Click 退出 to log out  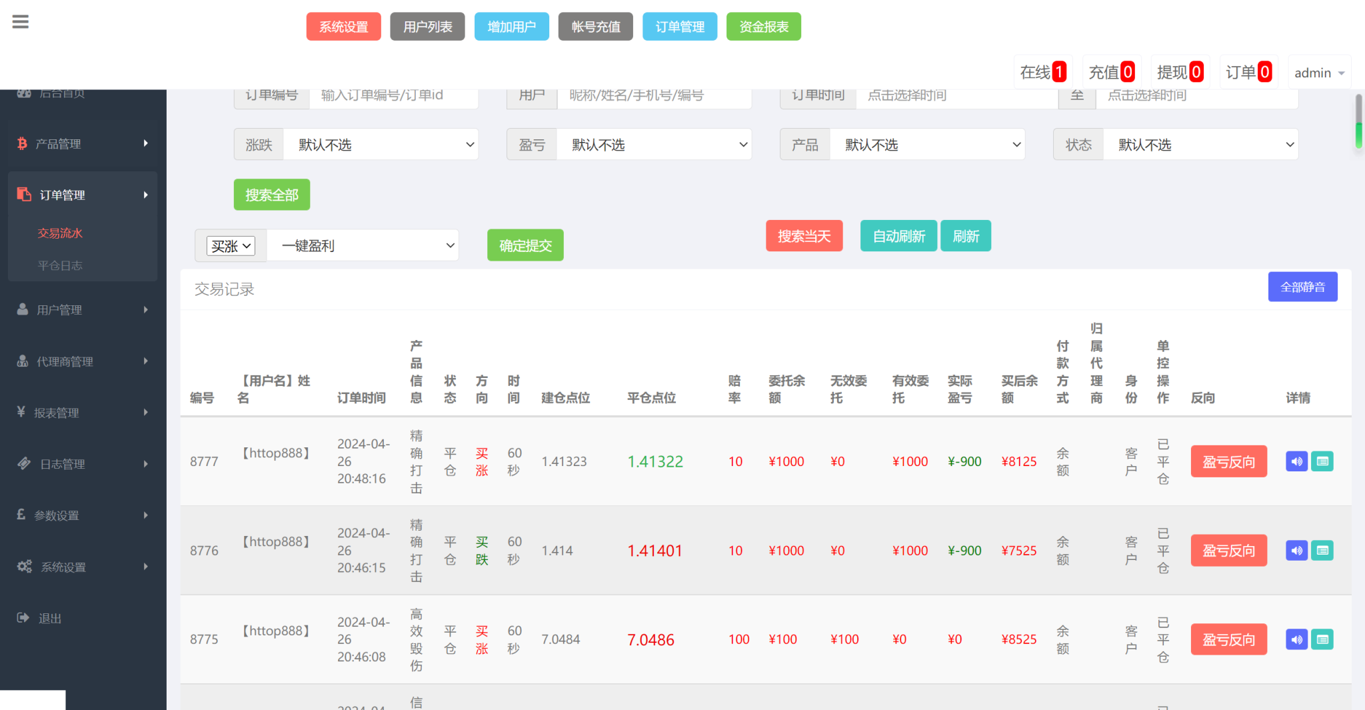coord(50,619)
